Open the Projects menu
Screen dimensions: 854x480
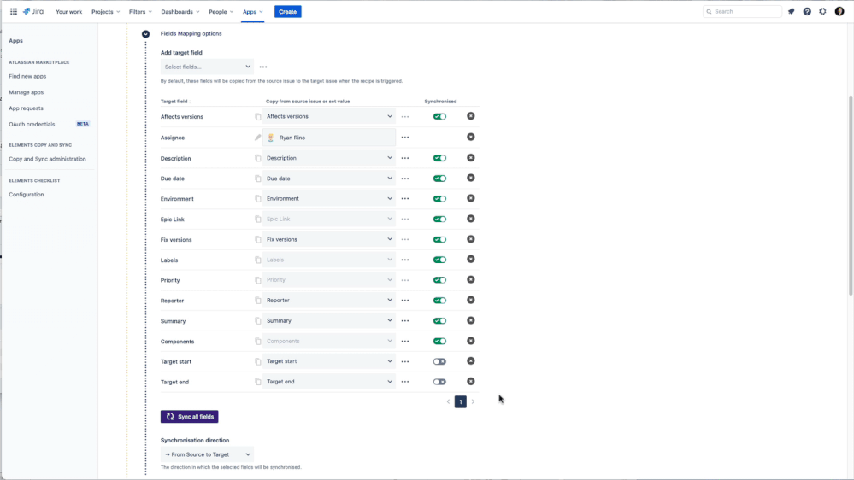coord(106,12)
